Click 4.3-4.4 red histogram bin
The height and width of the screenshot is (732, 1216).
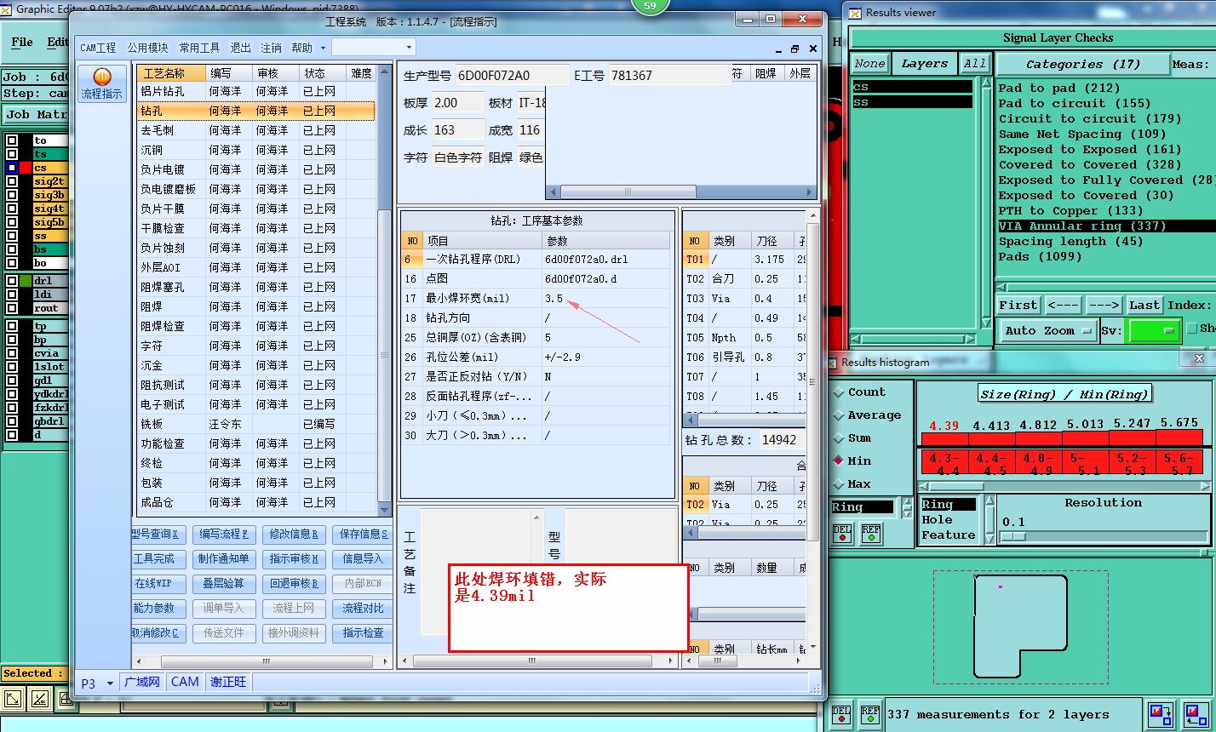tap(944, 463)
